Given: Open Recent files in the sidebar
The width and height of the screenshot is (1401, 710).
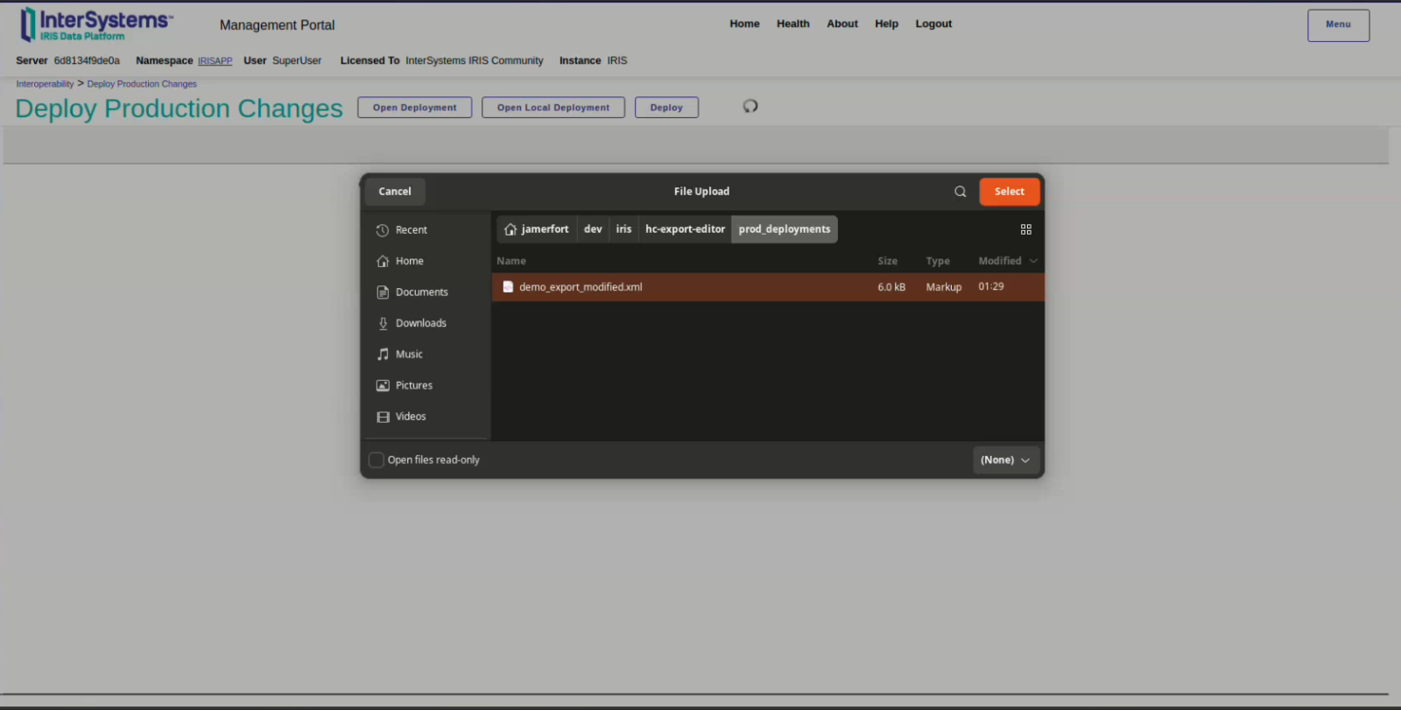Looking at the screenshot, I should point(411,230).
